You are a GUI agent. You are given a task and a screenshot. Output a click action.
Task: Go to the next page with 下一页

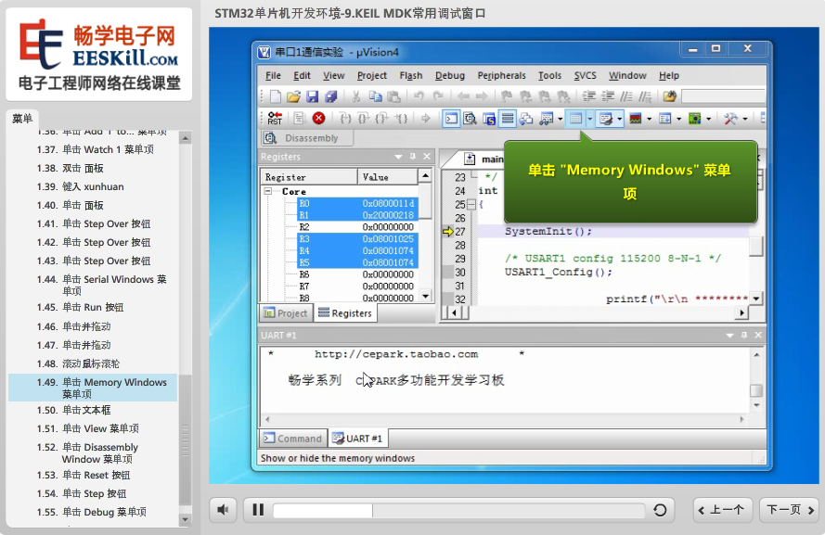pyautogui.click(x=789, y=510)
